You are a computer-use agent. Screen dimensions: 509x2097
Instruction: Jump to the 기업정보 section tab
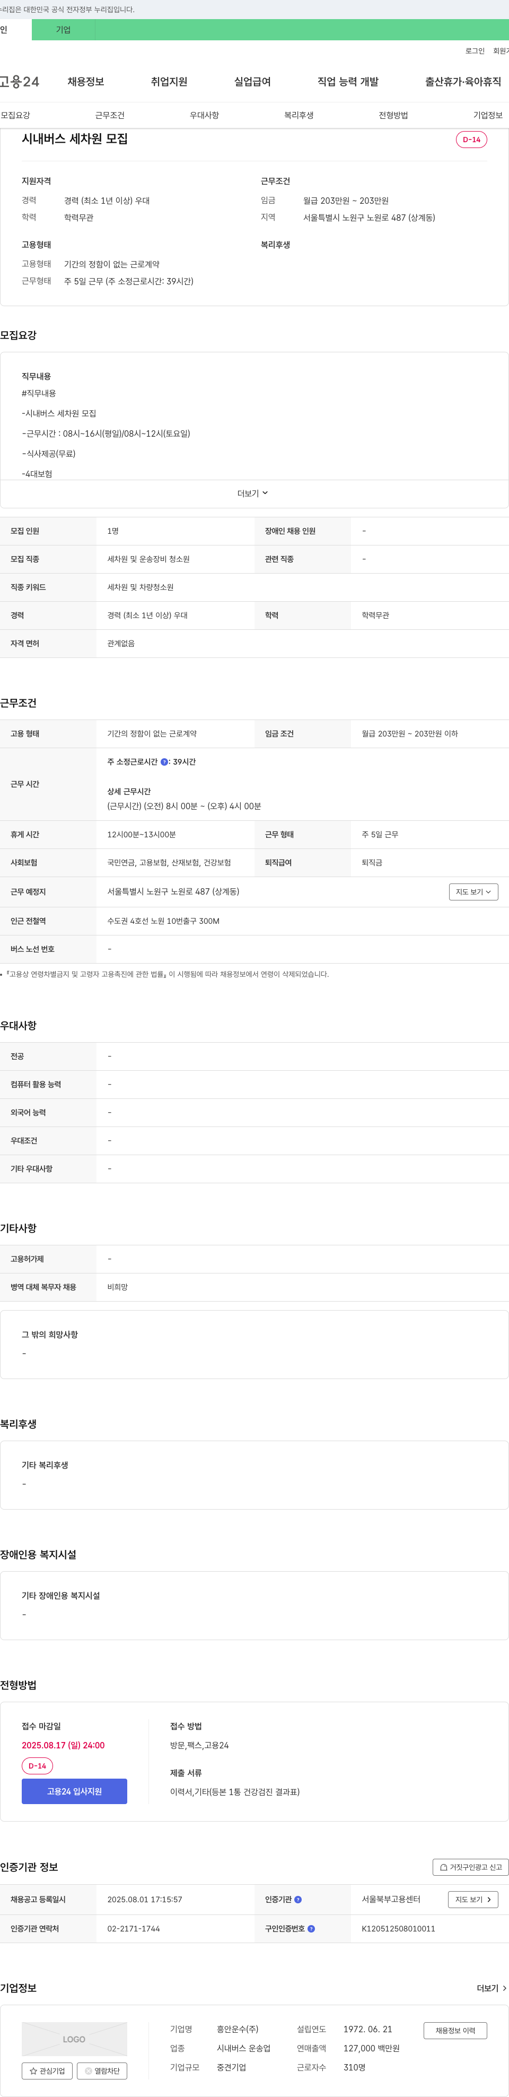point(488,115)
